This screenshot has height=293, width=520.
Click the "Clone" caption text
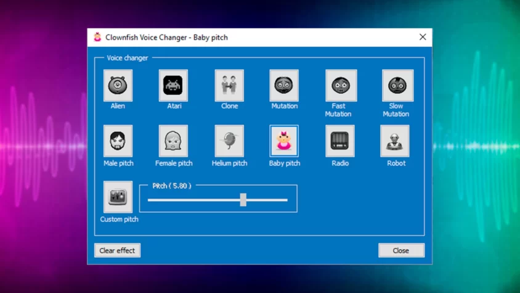[229, 106]
